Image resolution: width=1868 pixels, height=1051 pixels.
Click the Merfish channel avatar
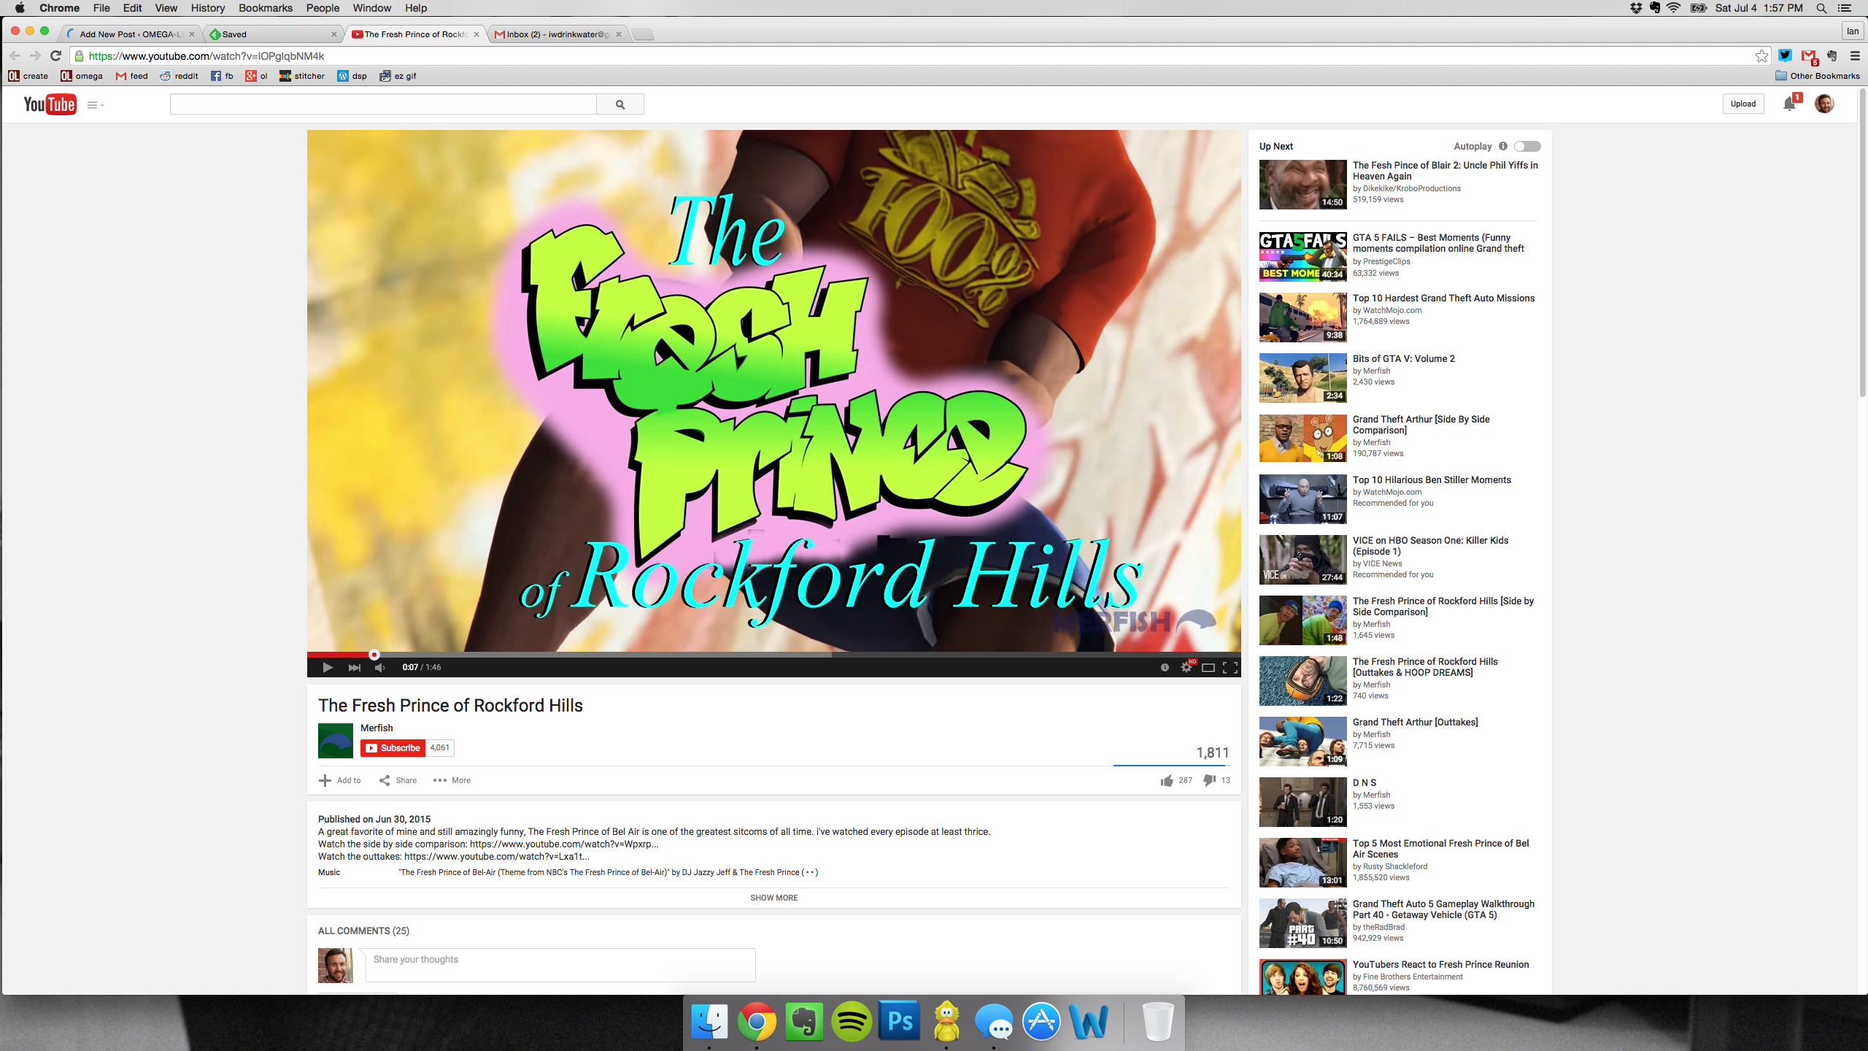pyautogui.click(x=336, y=741)
